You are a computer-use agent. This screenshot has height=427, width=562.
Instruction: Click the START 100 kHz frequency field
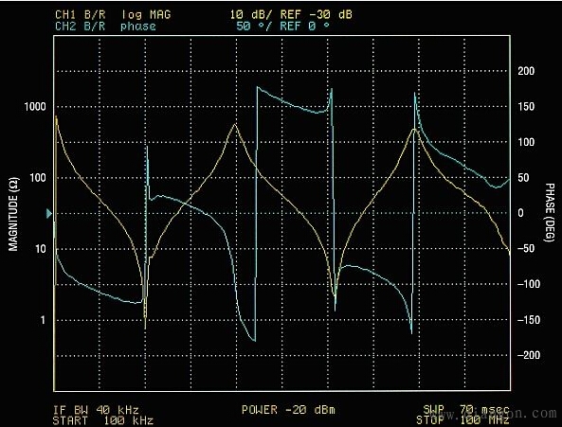point(103,420)
